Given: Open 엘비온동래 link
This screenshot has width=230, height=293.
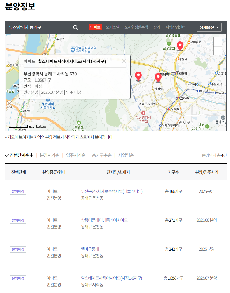Looking at the screenshot, I should (90, 249).
